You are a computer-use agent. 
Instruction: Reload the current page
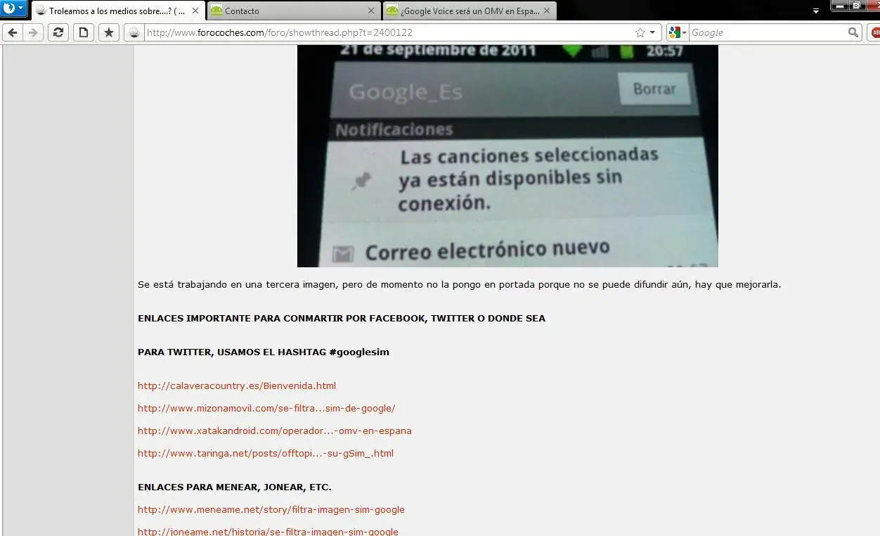pyautogui.click(x=58, y=32)
